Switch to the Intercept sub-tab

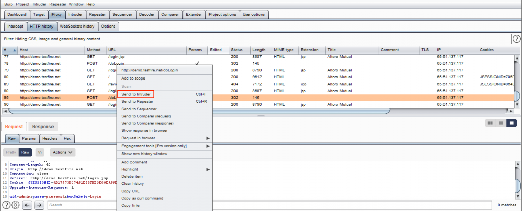[15, 26]
